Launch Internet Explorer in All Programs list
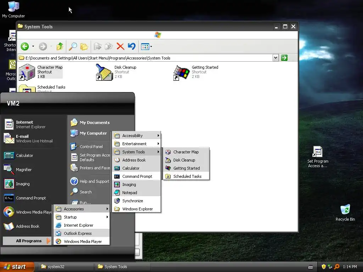Screen dimensions: 363x272 (82, 225)
